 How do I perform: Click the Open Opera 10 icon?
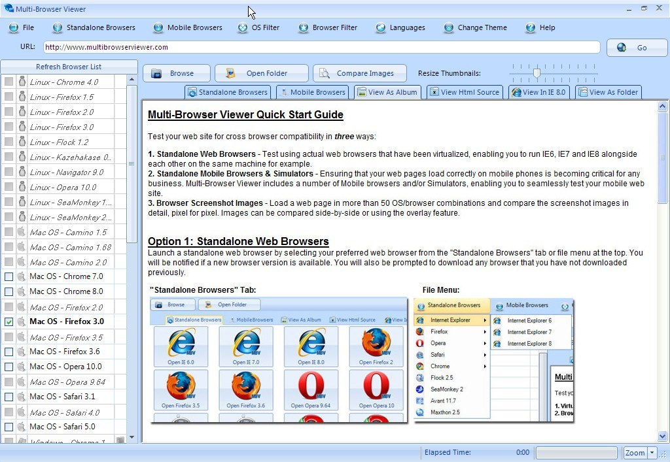coord(376,390)
